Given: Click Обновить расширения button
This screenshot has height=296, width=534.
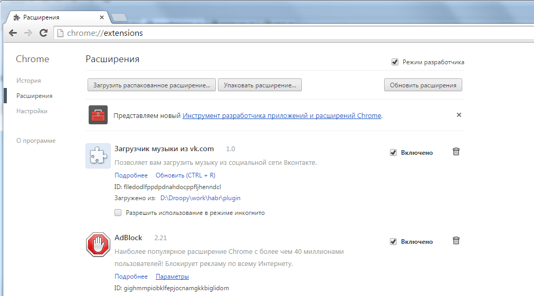Looking at the screenshot, I should click(423, 85).
